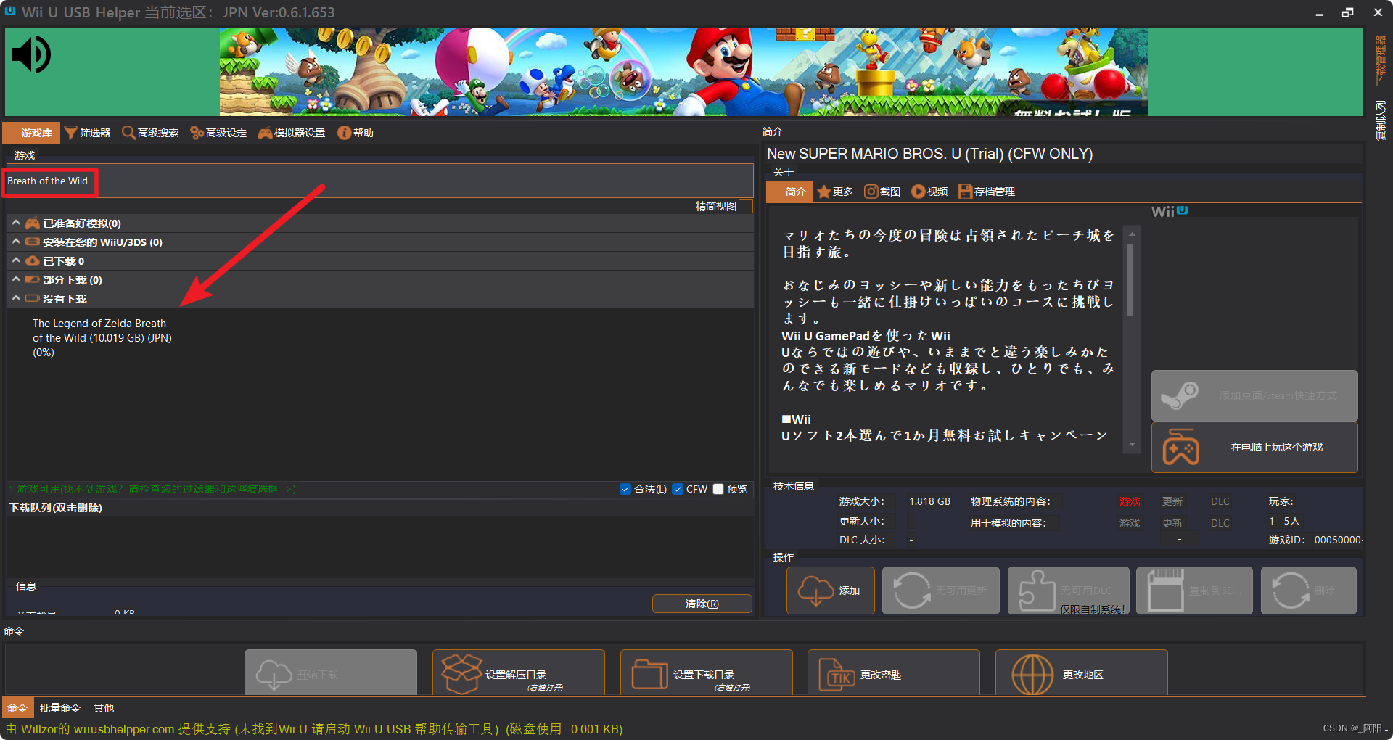The height and width of the screenshot is (740, 1393).
Task: Click the 添加 cloud download button
Action: (831, 591)
